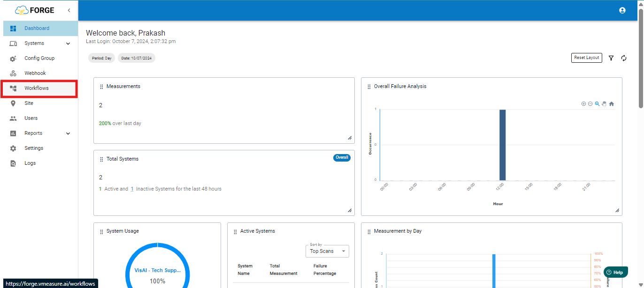This screenshot has width=644, height=288.
Task: Grab the Overall Failure Analysis drag handle
Action: pyautogui.click(x=369, y=87)
